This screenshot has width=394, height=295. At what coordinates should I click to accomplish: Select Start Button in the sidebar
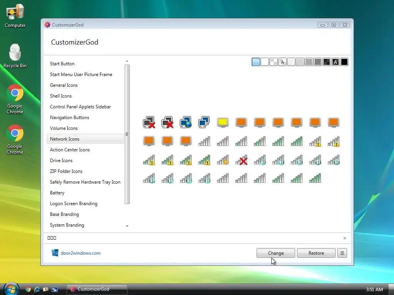(x=85, y=64)
